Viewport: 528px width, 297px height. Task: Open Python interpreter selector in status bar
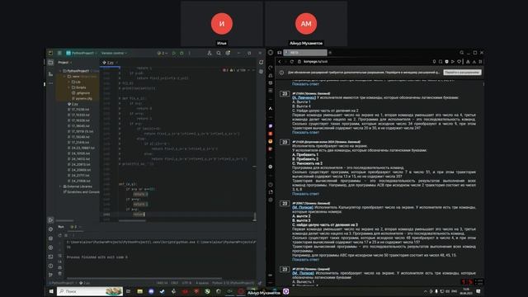[233, 283]
